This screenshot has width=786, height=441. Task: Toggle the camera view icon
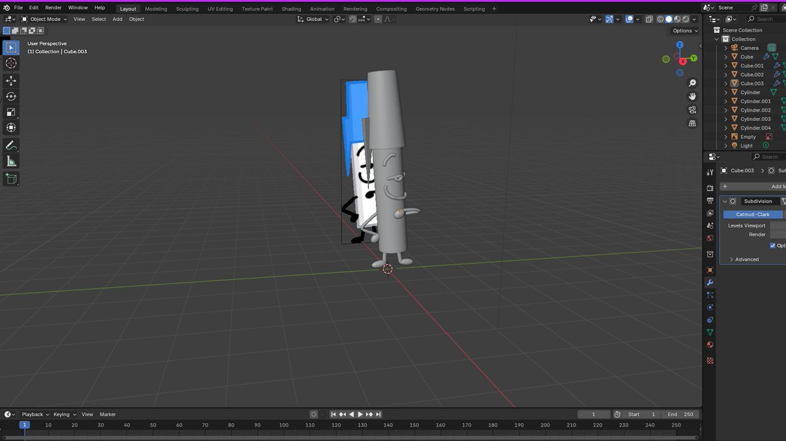[692, 109]
